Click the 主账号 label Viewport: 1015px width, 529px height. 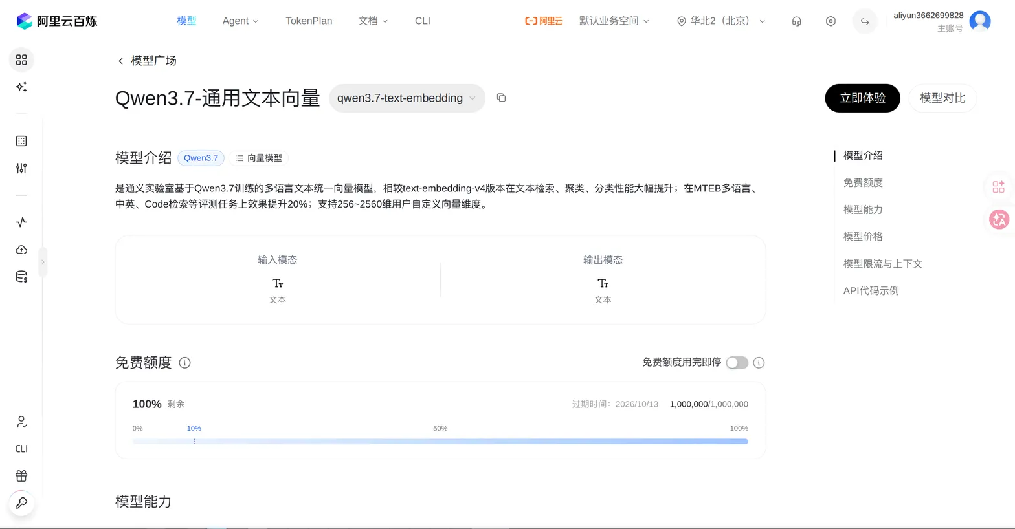click(x=950, y=29)
